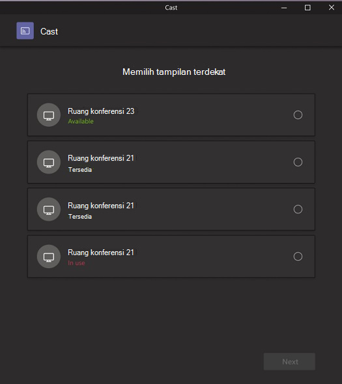The width and height of the screenshot is (342, 384).
Task: Click the Memilih tampilan terdekat heading
Action: (x=174, y=72)
